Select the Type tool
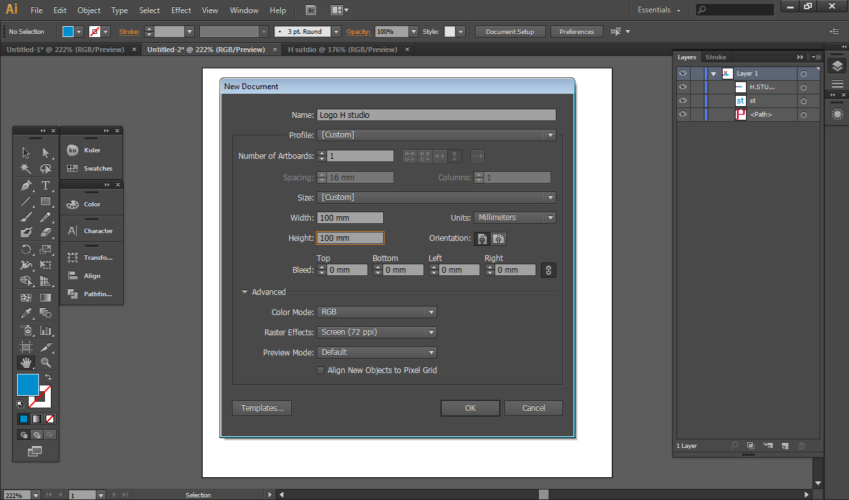 coord(46,186)
